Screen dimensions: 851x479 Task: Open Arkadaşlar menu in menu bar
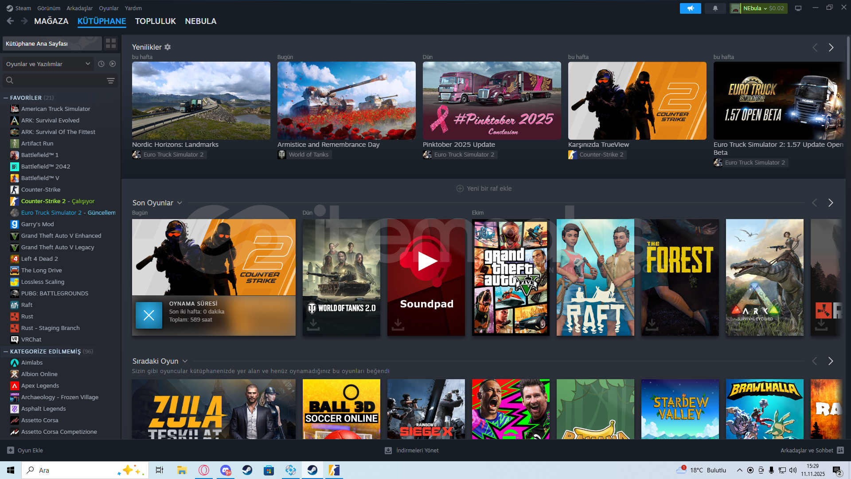click(79, 8)
